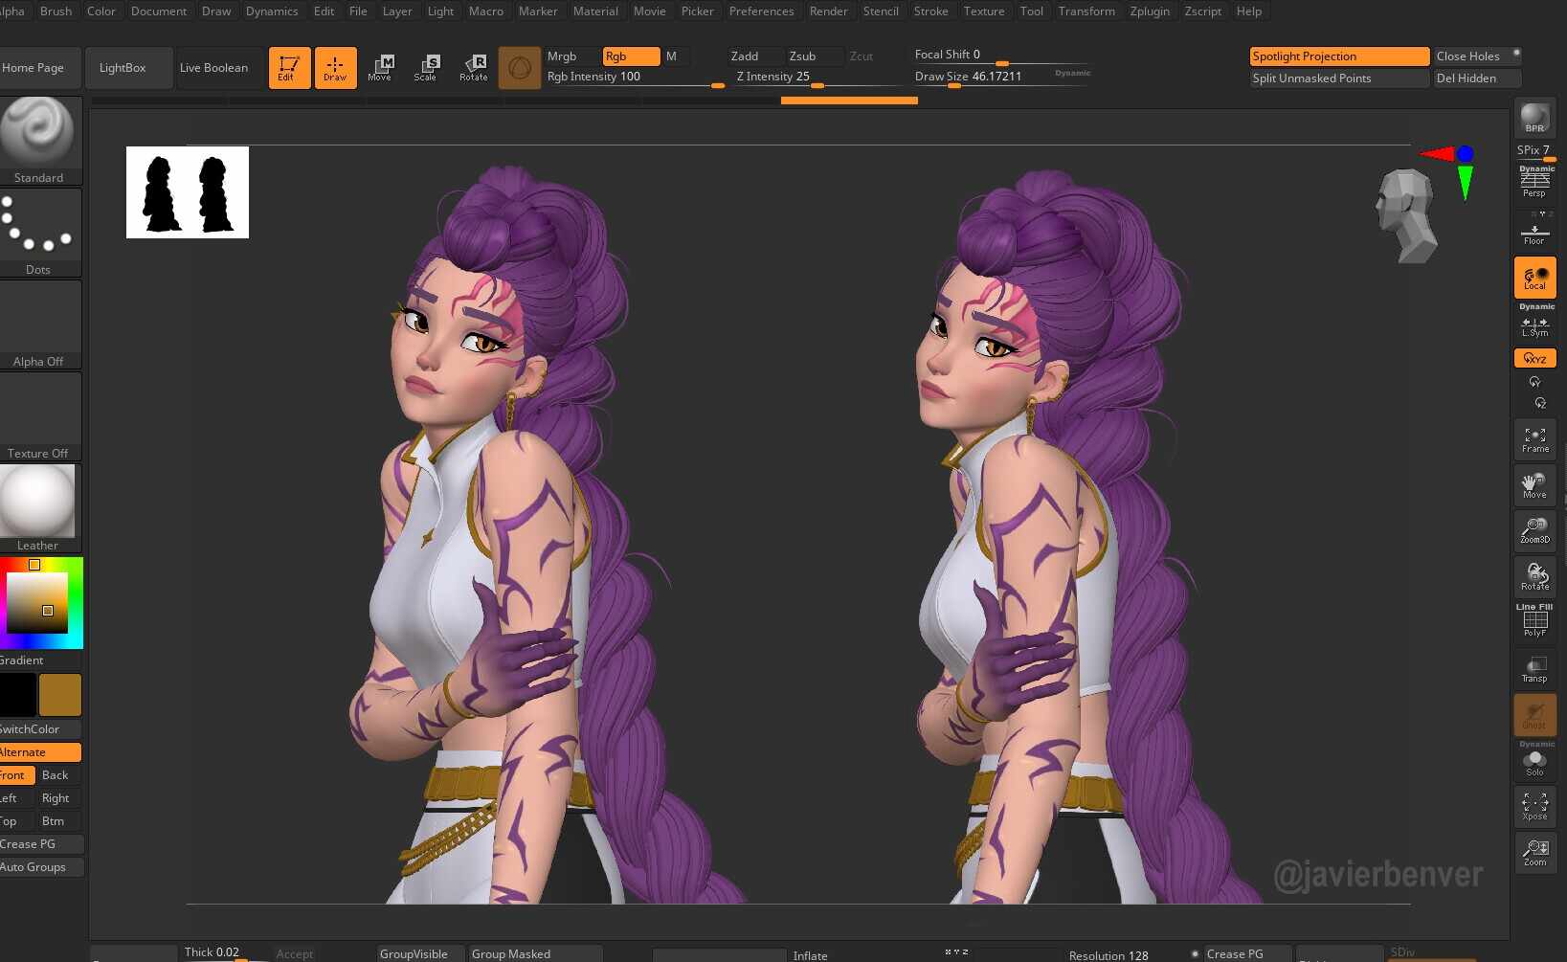Open the Zplugin menu
This screenshot has height=962, width=1567.
1150,11
